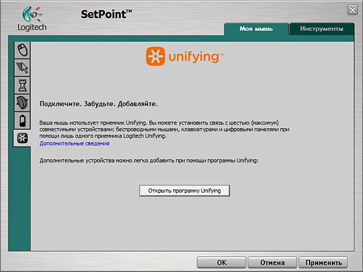Screen dimensions: 363x272
Task: Close the SetPoint window
Action: coord(353,10)
